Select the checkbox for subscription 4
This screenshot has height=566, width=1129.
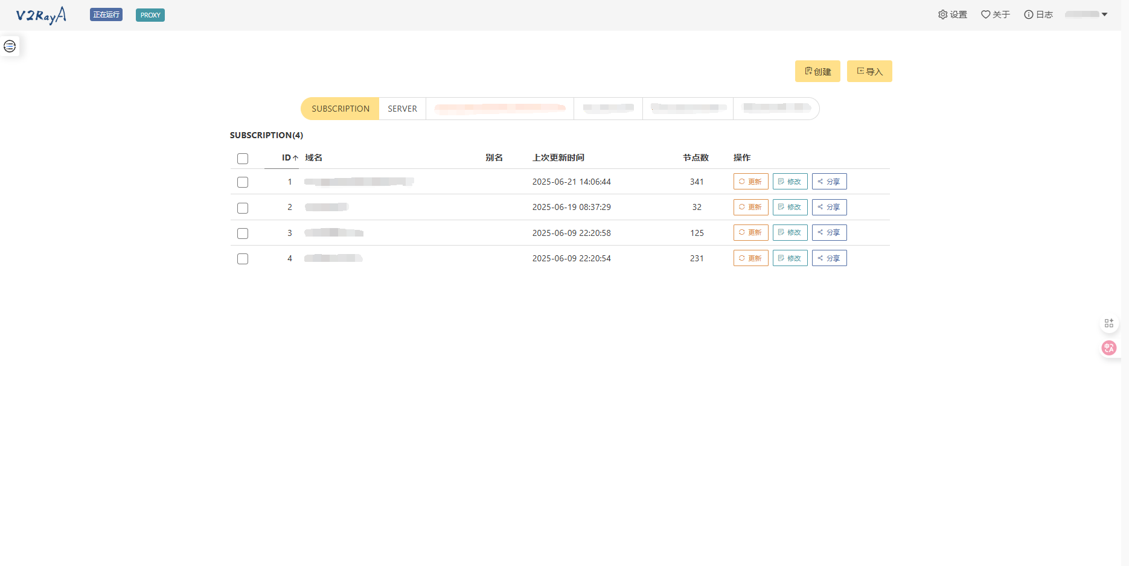[243, 259]
